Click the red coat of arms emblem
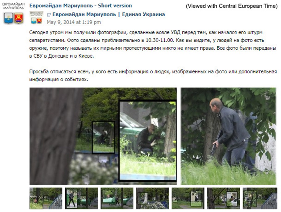 [19, 18]
